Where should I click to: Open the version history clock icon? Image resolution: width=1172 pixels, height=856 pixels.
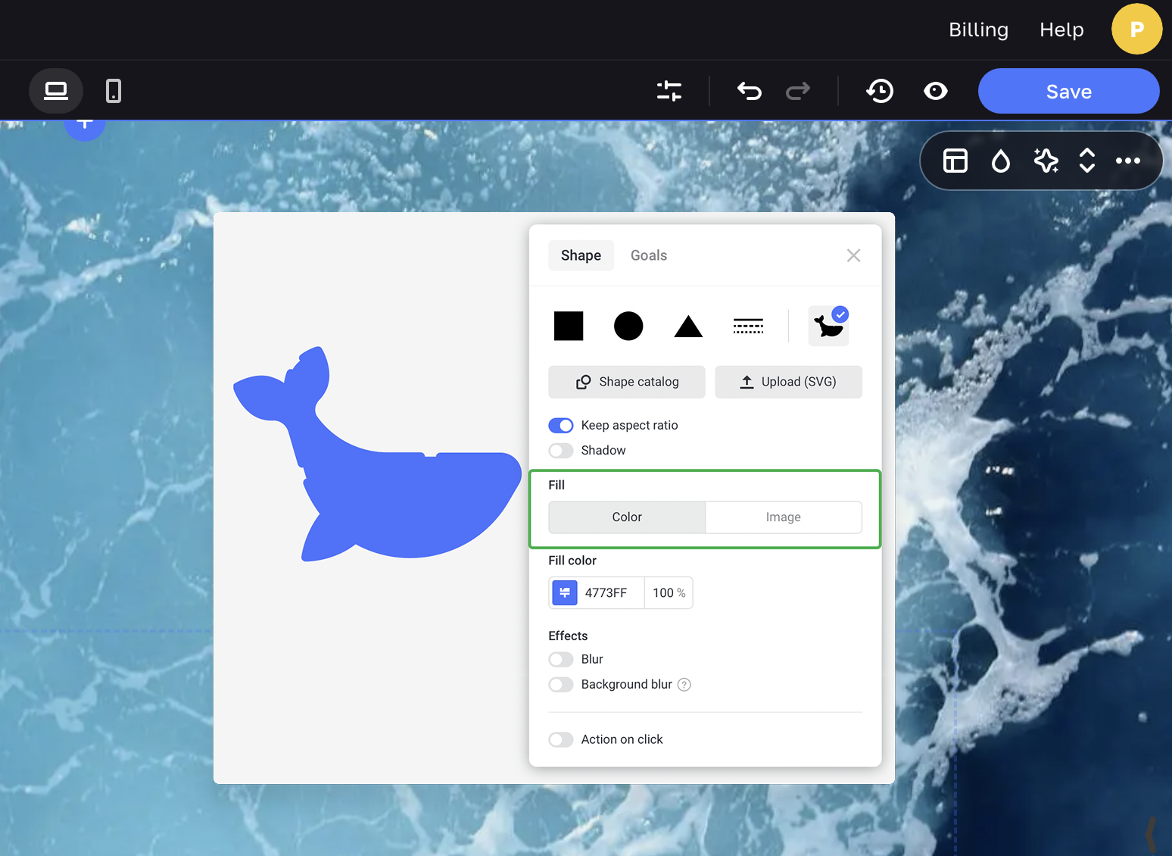[880, 91]
